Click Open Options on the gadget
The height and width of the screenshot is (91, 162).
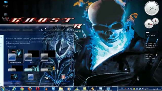click(150, 58)
